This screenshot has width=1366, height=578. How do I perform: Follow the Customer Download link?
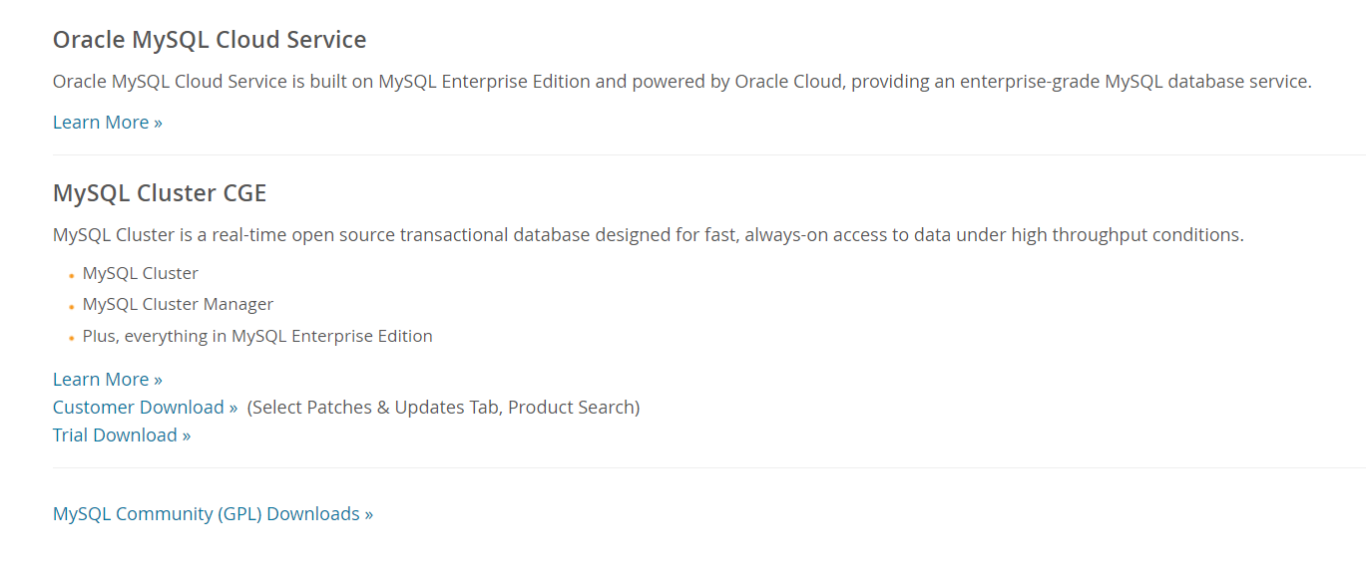(145, 408)
